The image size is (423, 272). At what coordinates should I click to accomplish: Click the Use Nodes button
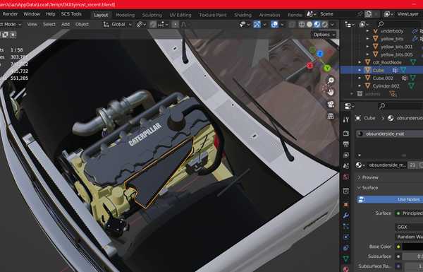click(x=390, y=199)
